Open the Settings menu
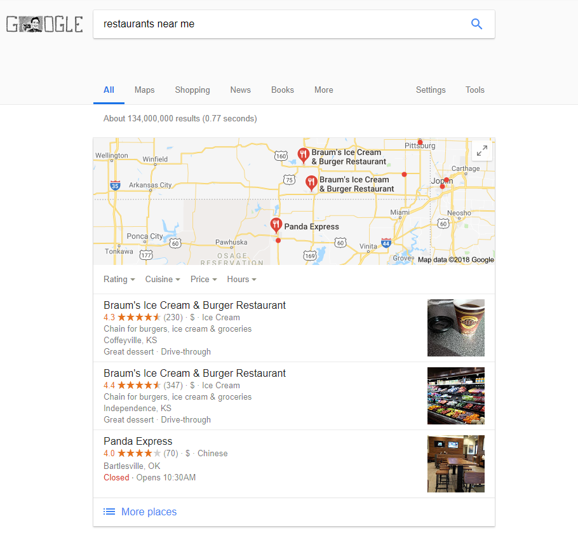 click(431, 90)
